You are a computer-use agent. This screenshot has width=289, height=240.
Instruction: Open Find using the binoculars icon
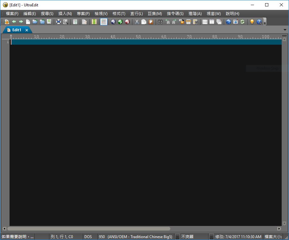click(160, 22)
